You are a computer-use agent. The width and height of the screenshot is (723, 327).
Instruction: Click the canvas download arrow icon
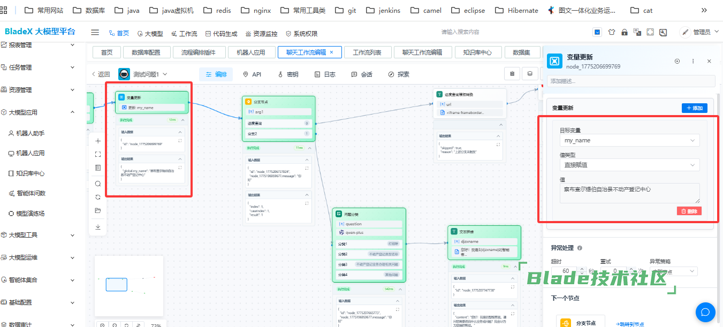pos(98,227)
